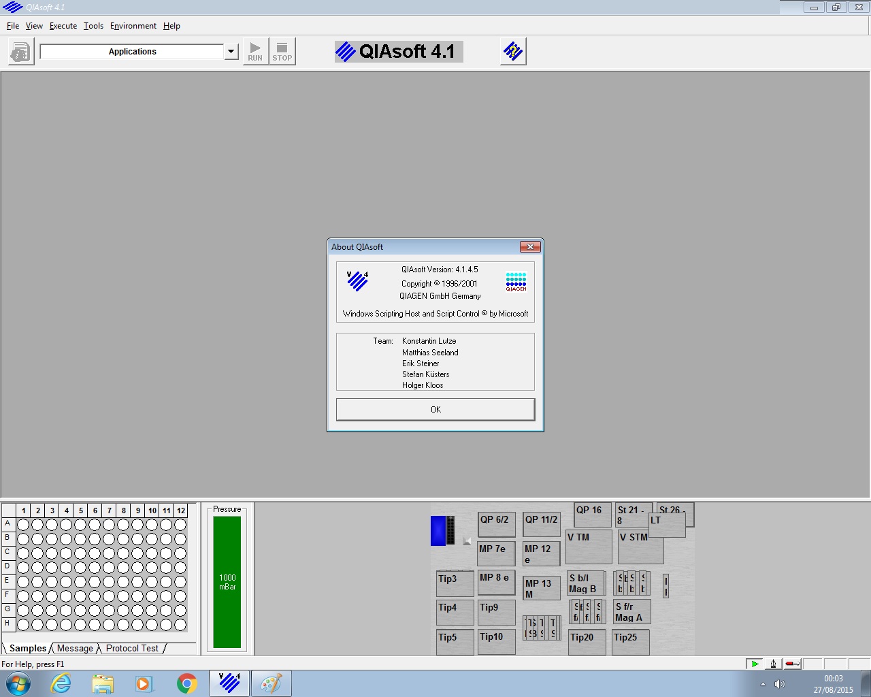The width and height of the screenshot is (871, 697).
Task: Switch to the Message tab
Action: tap(75, 649)
